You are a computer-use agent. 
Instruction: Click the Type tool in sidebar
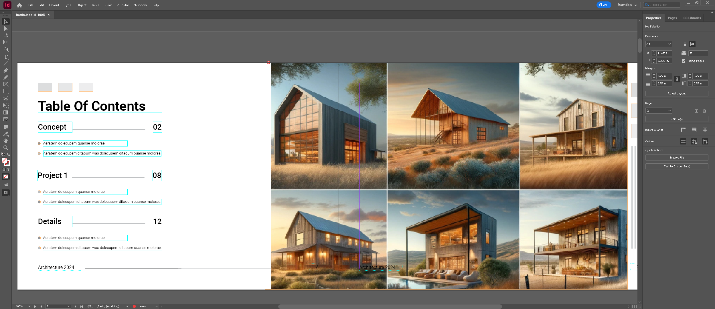coord(6,57)
